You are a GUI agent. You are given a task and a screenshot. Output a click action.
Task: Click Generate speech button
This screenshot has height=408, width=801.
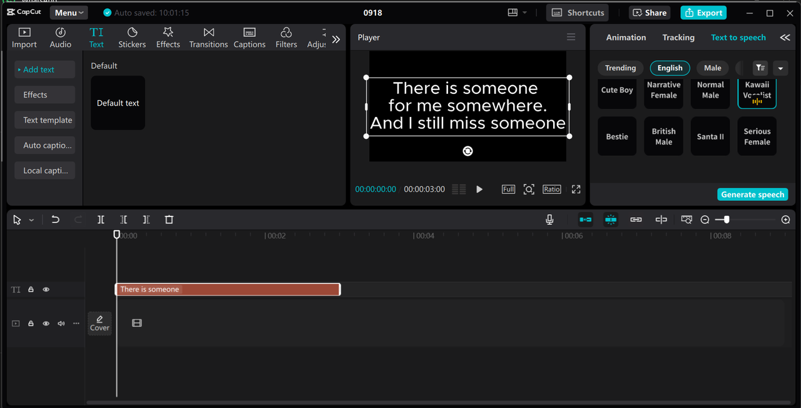(753, 195)
